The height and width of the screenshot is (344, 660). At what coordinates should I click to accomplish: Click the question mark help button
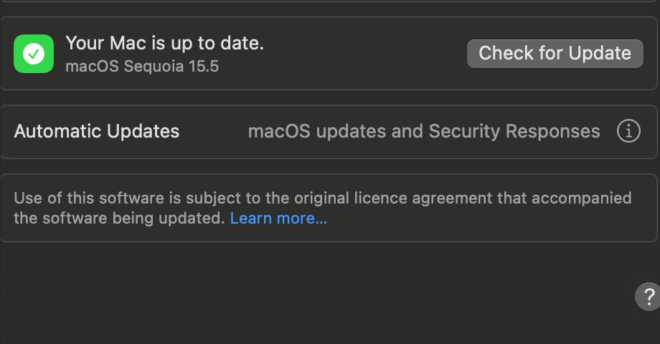pyautogui.click(x=649, y=296)
